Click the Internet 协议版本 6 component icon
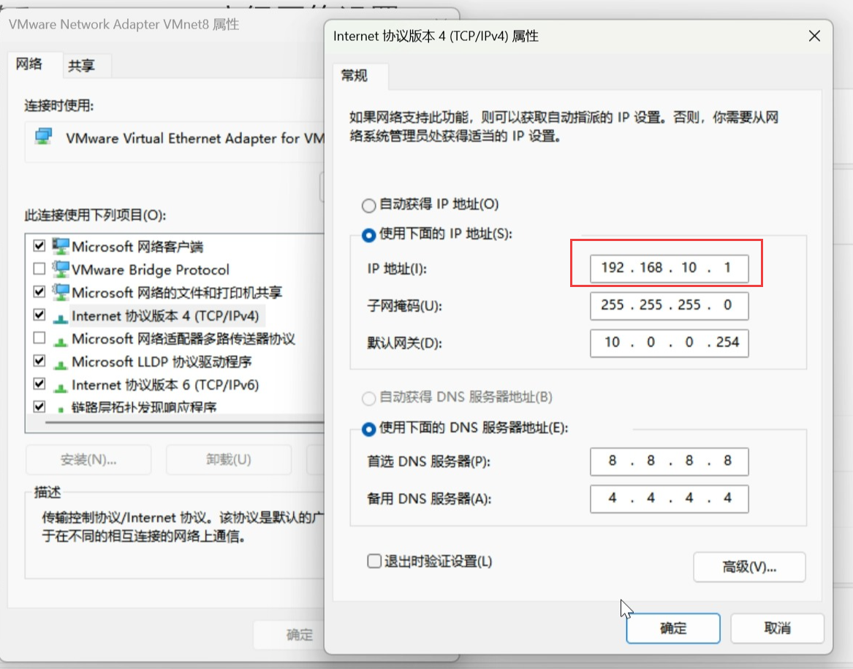 [x=61, y=386]
